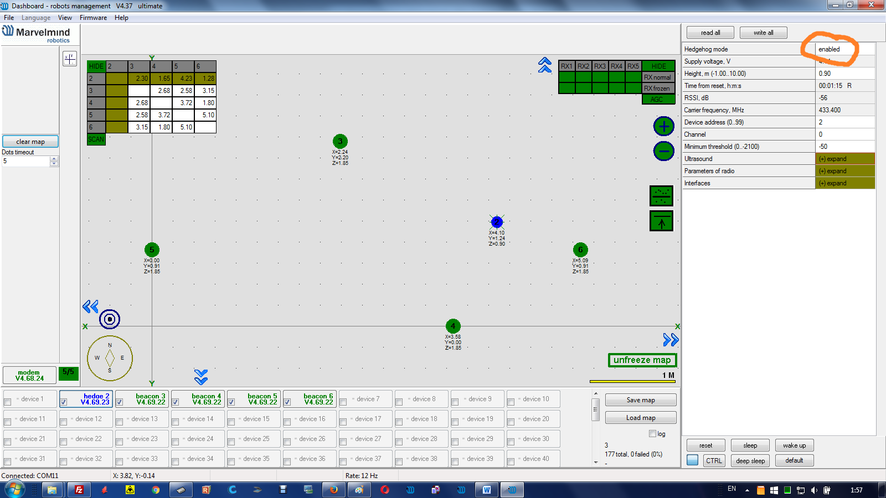Screen dimensions: 886x498
Task: Open the Language menu
Action: point(36,18)
